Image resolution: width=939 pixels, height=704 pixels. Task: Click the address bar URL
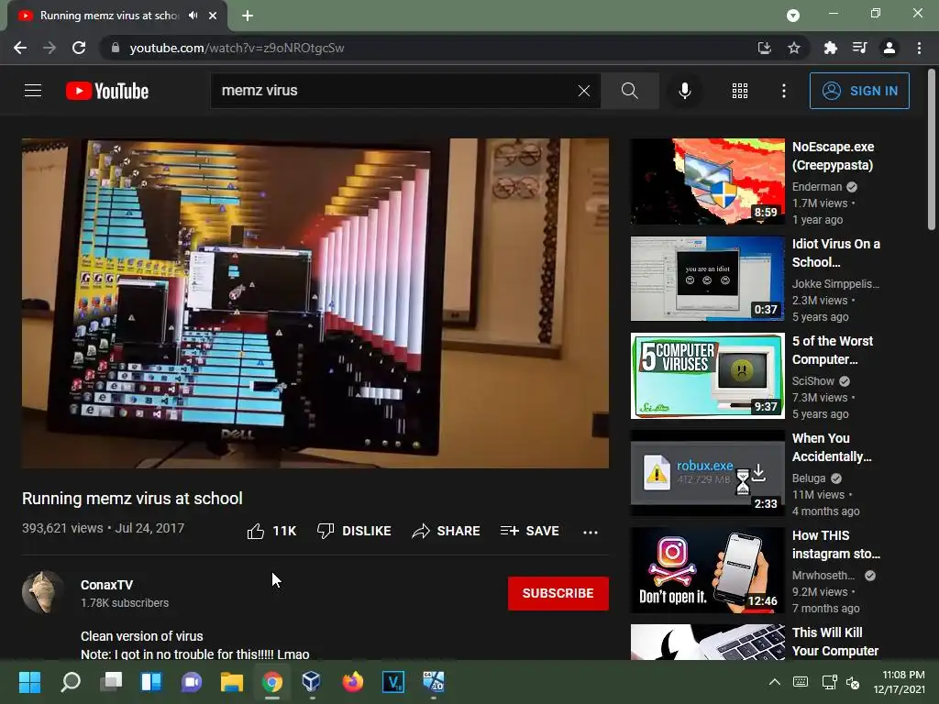click(237, 48)
